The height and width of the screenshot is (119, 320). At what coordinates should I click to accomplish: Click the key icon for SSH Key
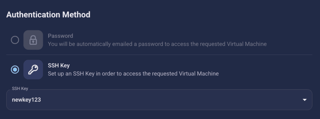(x=33, y=70)
